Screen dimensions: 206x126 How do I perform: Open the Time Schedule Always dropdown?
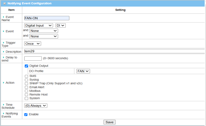36,106
